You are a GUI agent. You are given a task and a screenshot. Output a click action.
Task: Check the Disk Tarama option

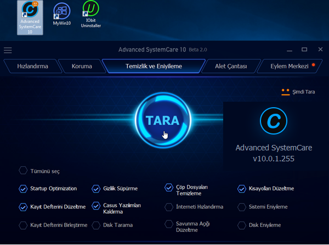[96, 225]
